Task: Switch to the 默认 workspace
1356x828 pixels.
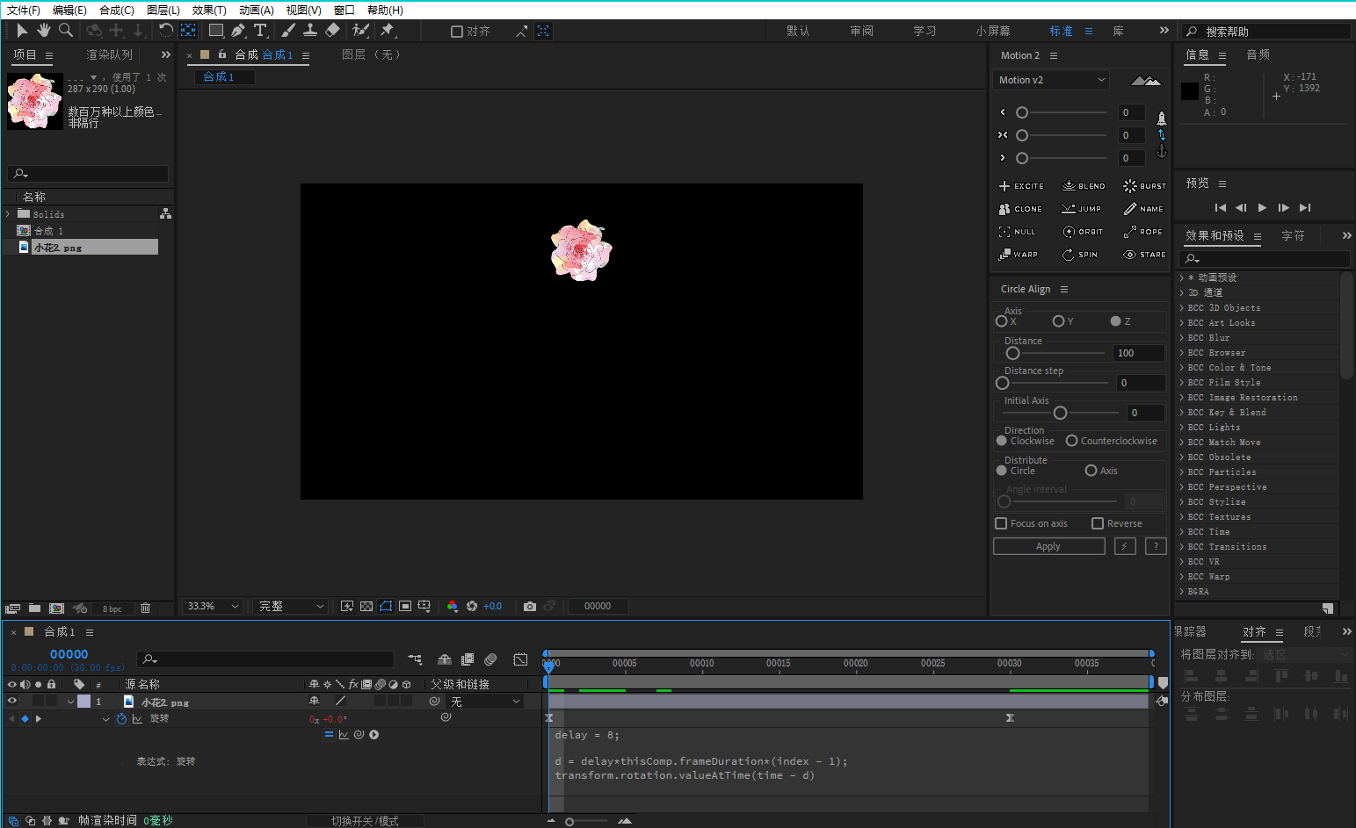Action: click(x=798, y=31)
